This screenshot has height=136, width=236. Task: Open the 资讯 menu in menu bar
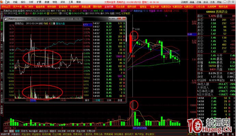tap(63, 2)
